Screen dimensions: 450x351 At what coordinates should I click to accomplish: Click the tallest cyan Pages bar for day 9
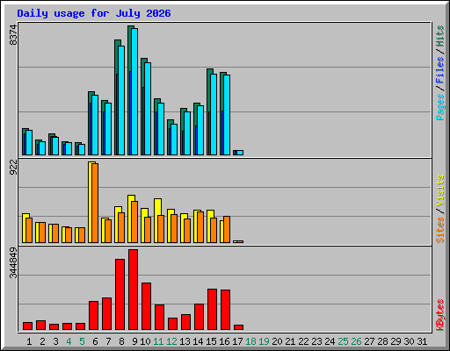[x=134, y=91]
